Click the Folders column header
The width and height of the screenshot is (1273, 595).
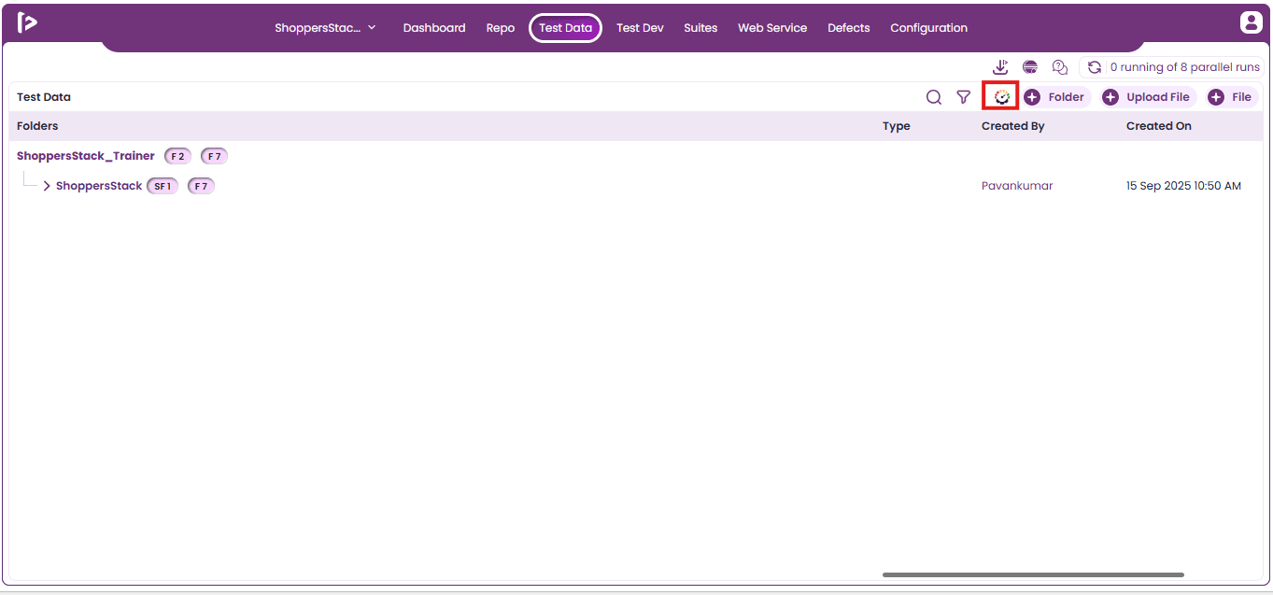pyautogui.click(x=37, y=126)
